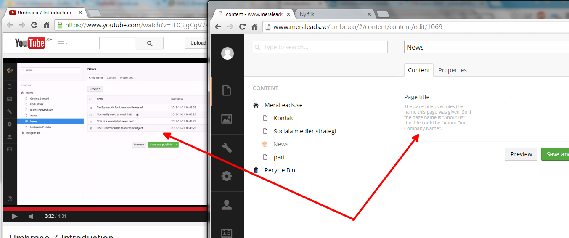Click orange box icon beside News
The image size is (569, 238).
click(x=265, y=144)
